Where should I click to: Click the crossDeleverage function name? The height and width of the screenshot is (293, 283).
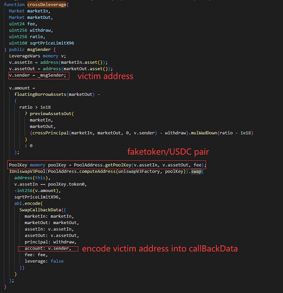[x=47, y=5]
